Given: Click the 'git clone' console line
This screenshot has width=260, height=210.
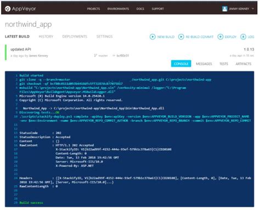Looking at the screenshot, I should [115, 80].
